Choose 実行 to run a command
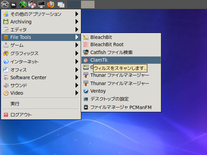Image resolution: width=207 pixels, height=155 pixels. [x=41, y=104]
